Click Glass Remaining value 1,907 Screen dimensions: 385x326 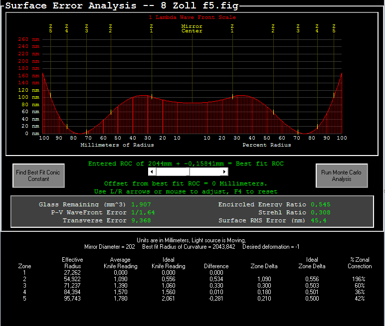pyautogui.click(x=141, y=204)
